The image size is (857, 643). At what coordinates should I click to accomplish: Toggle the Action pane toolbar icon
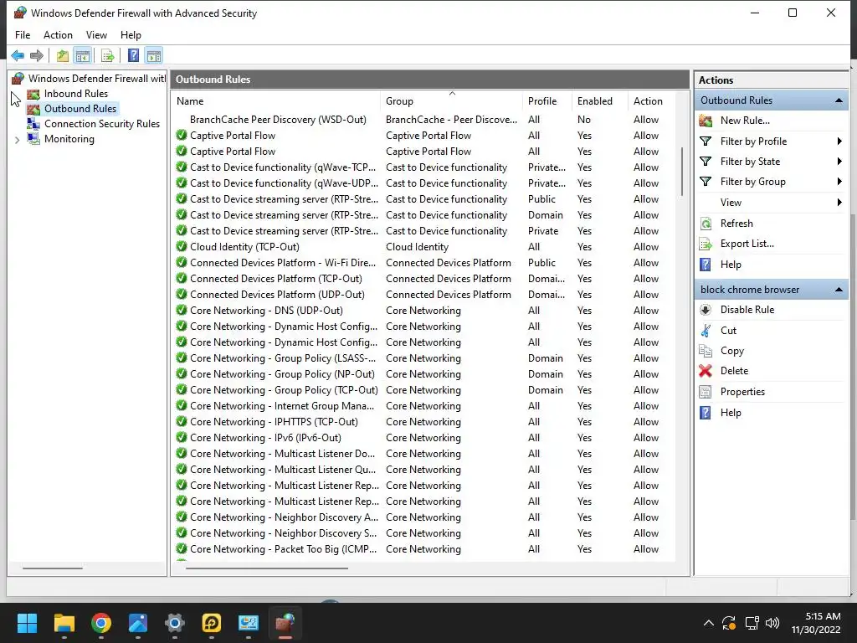[154, 55]
